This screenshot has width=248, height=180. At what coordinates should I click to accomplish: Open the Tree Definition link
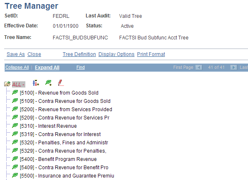(79, 54)
